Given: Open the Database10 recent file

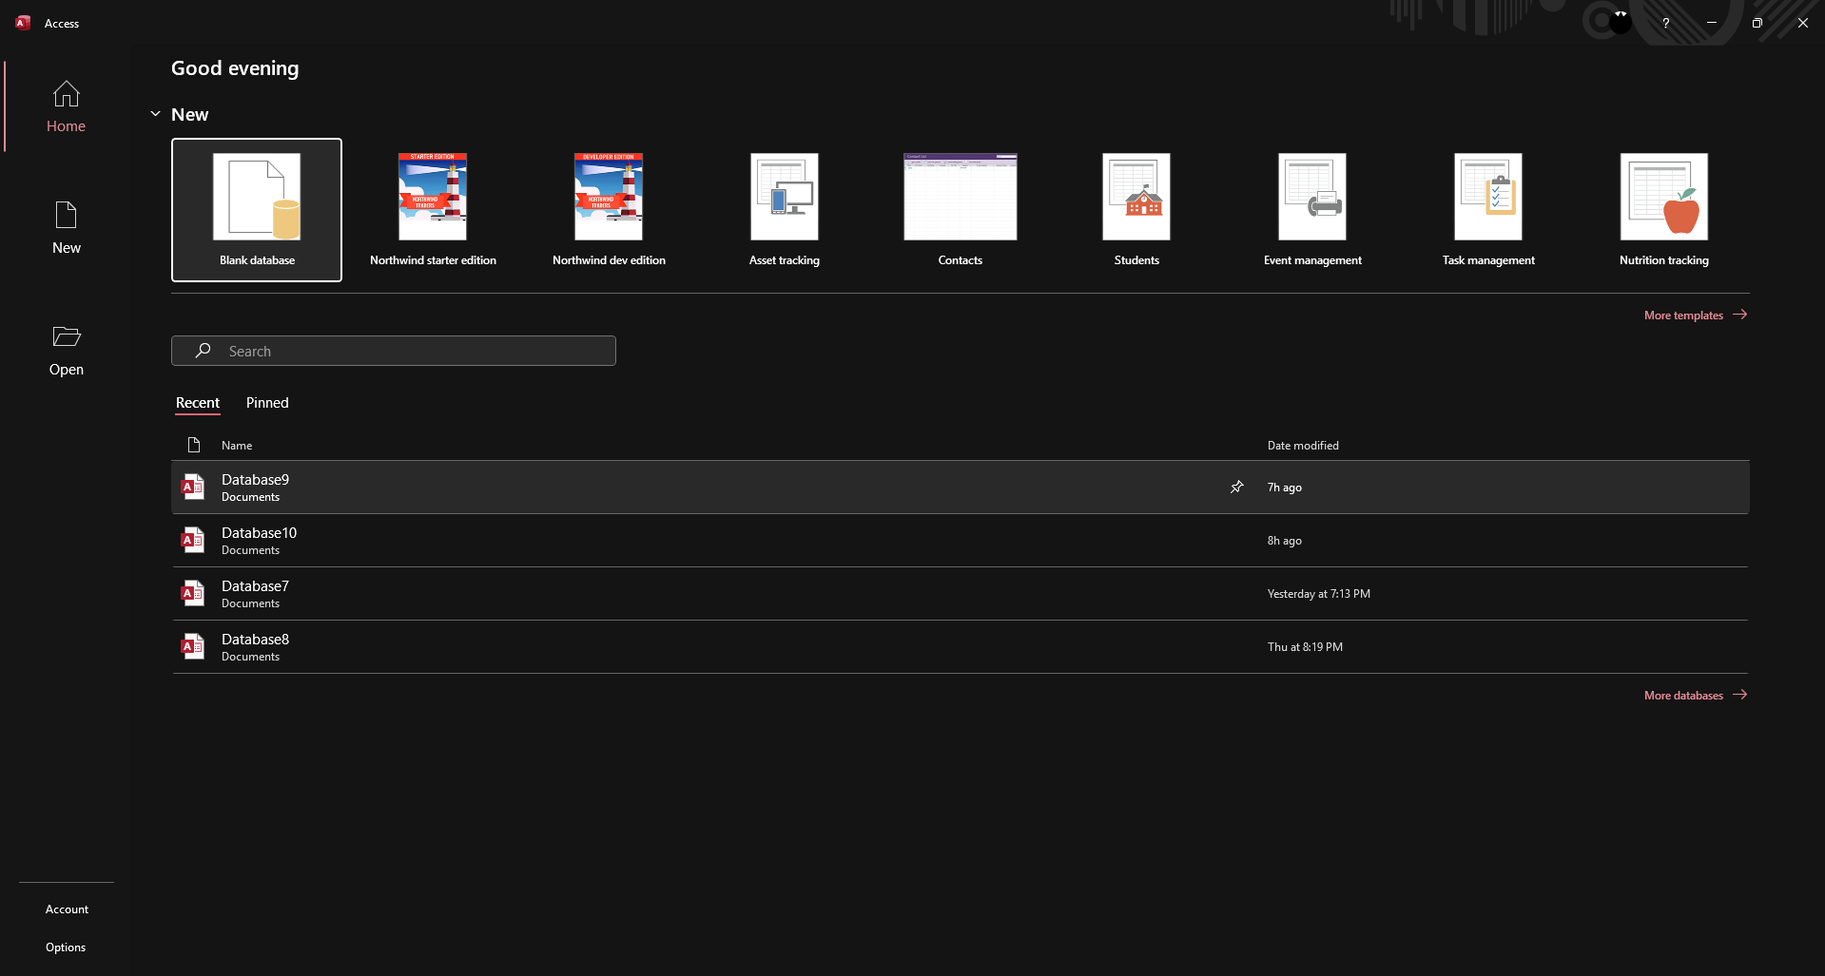Looking at the screenshot, I should 961,541.
